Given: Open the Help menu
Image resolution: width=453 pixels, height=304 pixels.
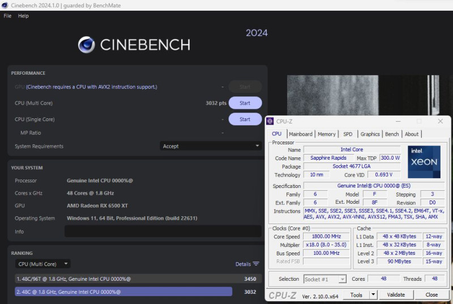Looking at the screenshot, I should [x=23, y=16].
